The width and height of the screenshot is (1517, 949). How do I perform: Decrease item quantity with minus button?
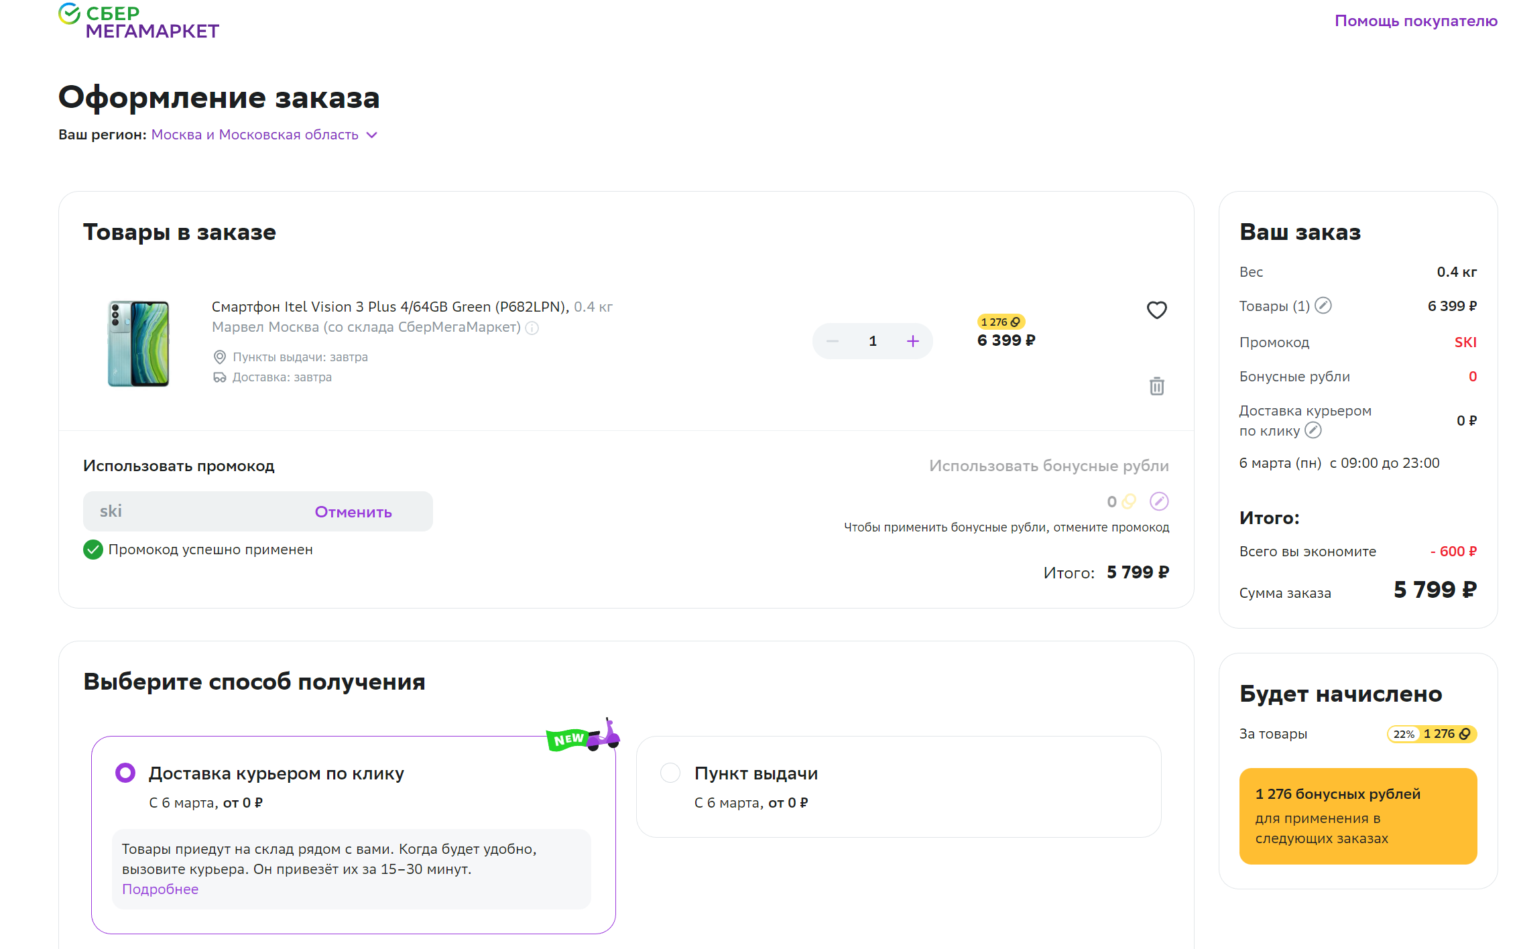833,341
